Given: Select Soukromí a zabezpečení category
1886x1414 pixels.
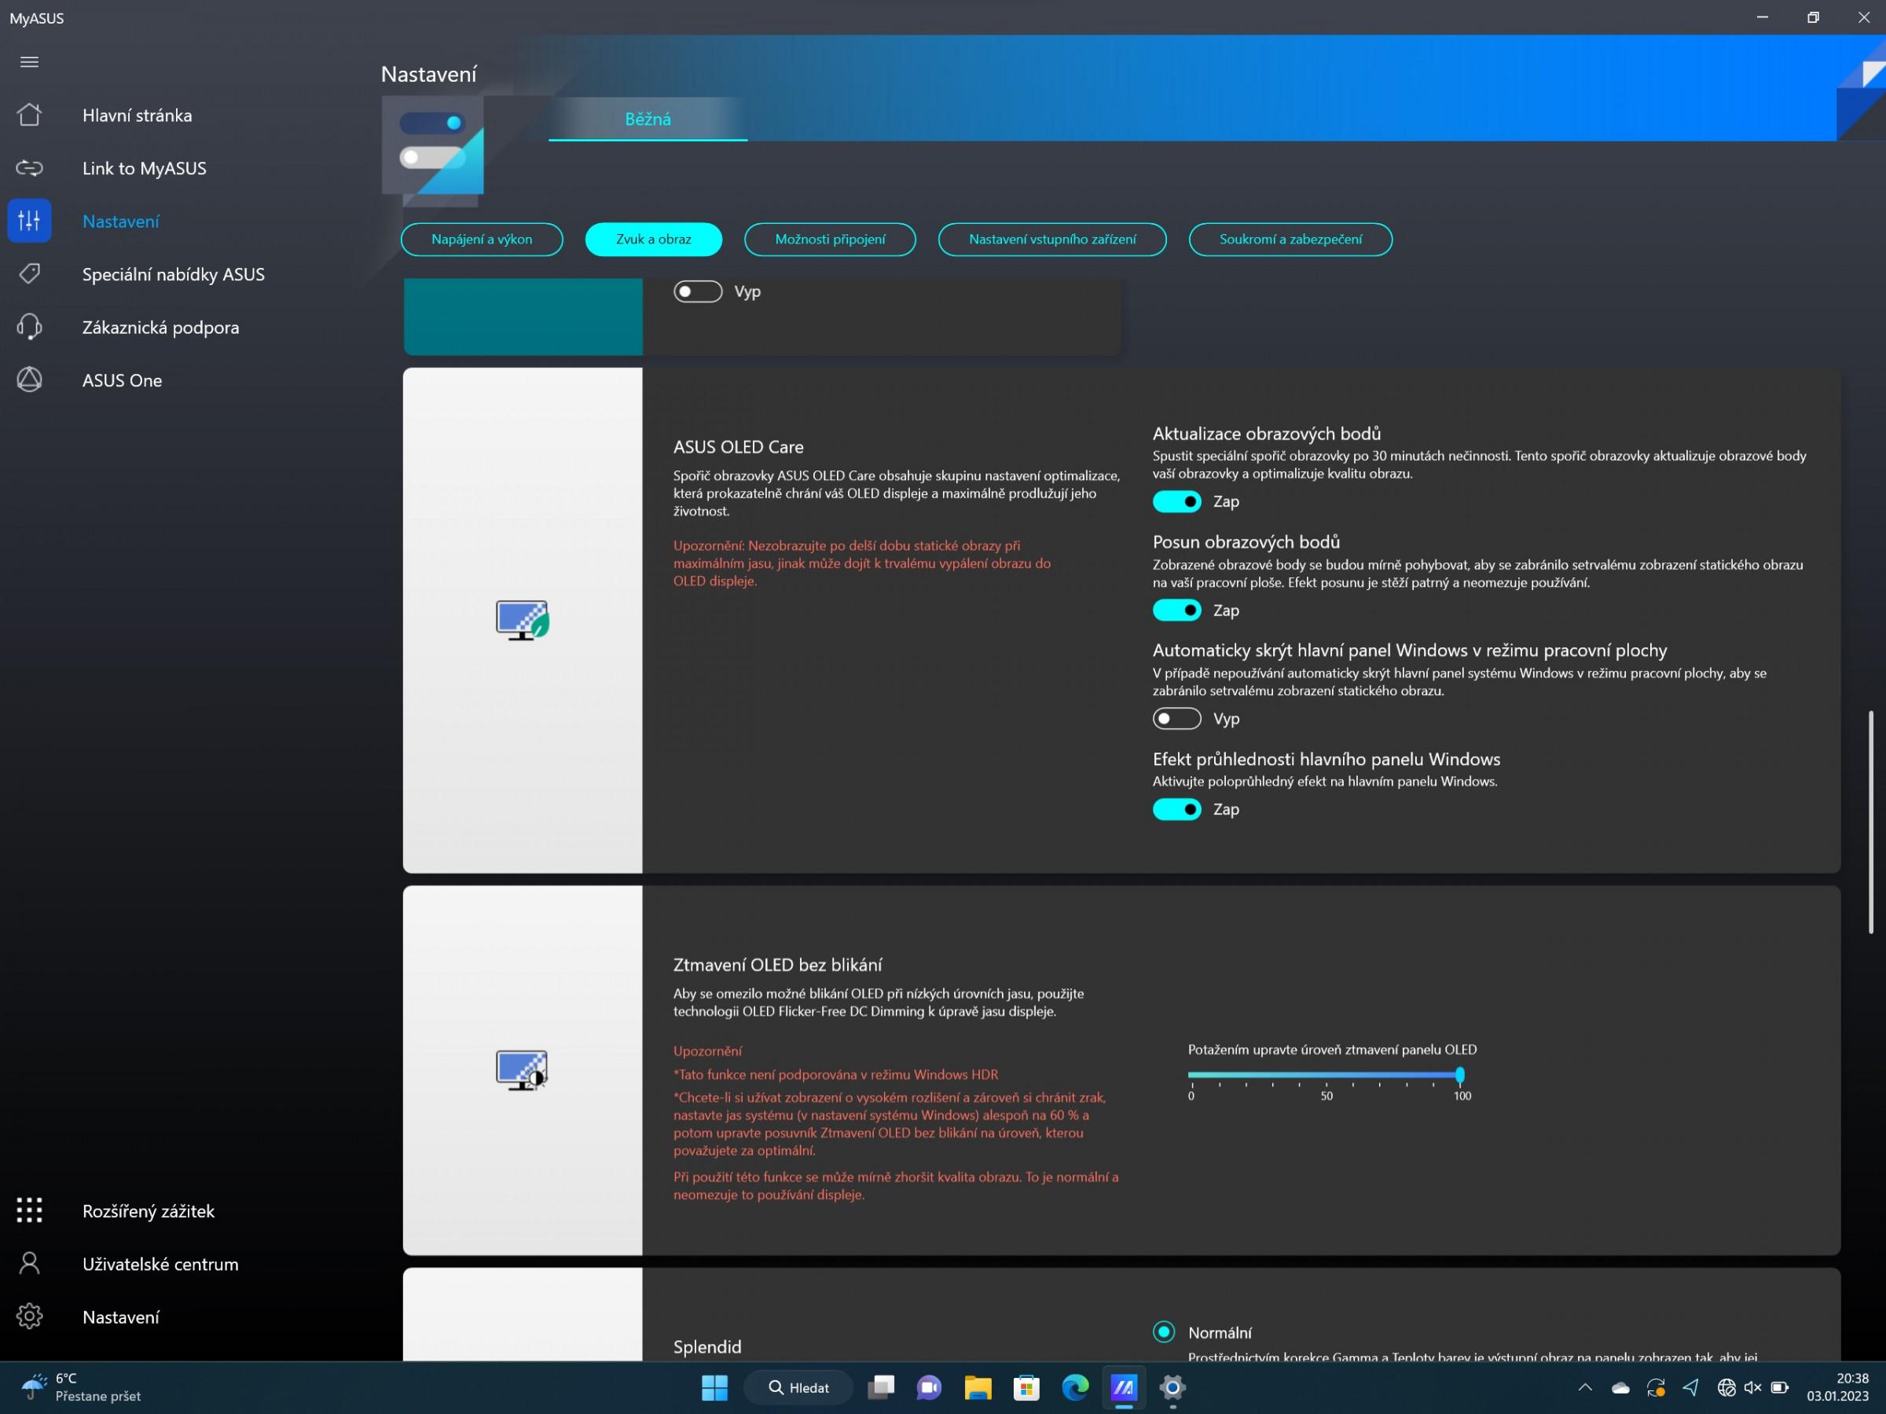Looking at the screenshot, I should point(1290,240).
